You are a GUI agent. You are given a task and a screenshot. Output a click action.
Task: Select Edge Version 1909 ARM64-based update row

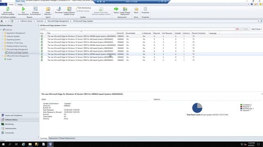[x=151, y=45]
